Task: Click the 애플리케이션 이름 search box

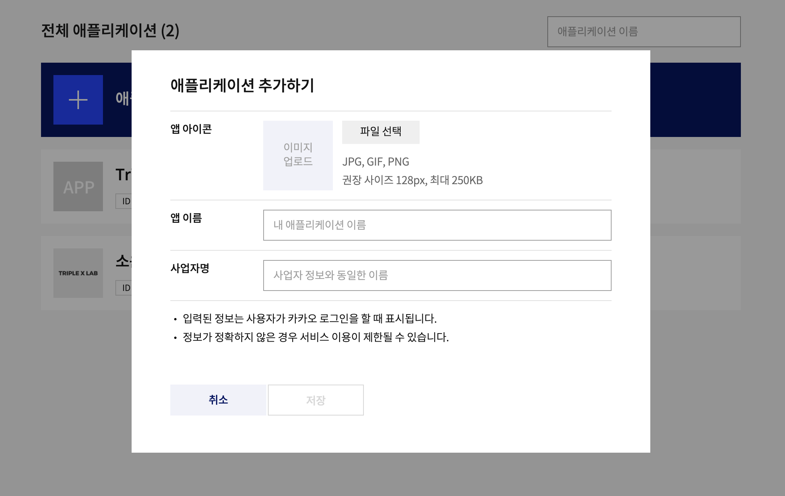Action: click(x=644, y=32)
